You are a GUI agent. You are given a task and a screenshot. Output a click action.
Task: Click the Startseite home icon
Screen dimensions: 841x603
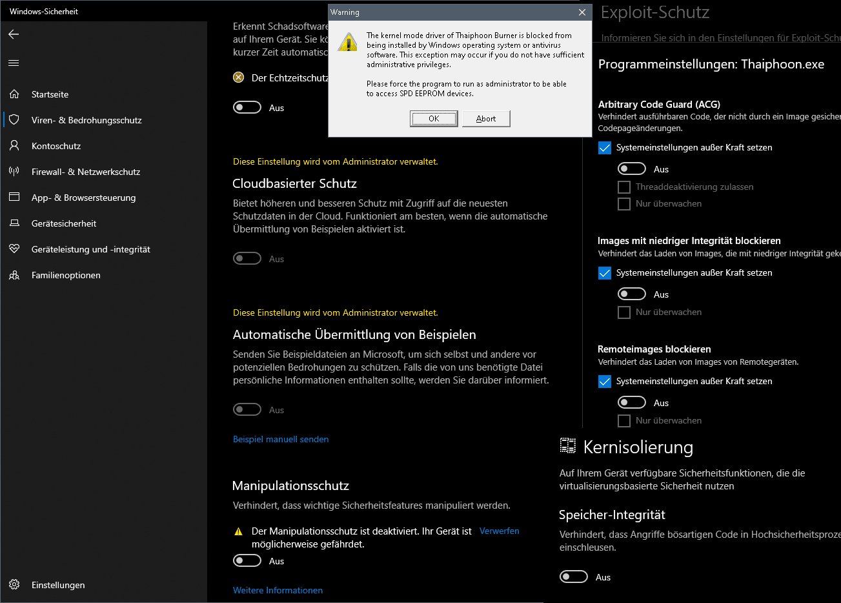[x=14, y=94]
